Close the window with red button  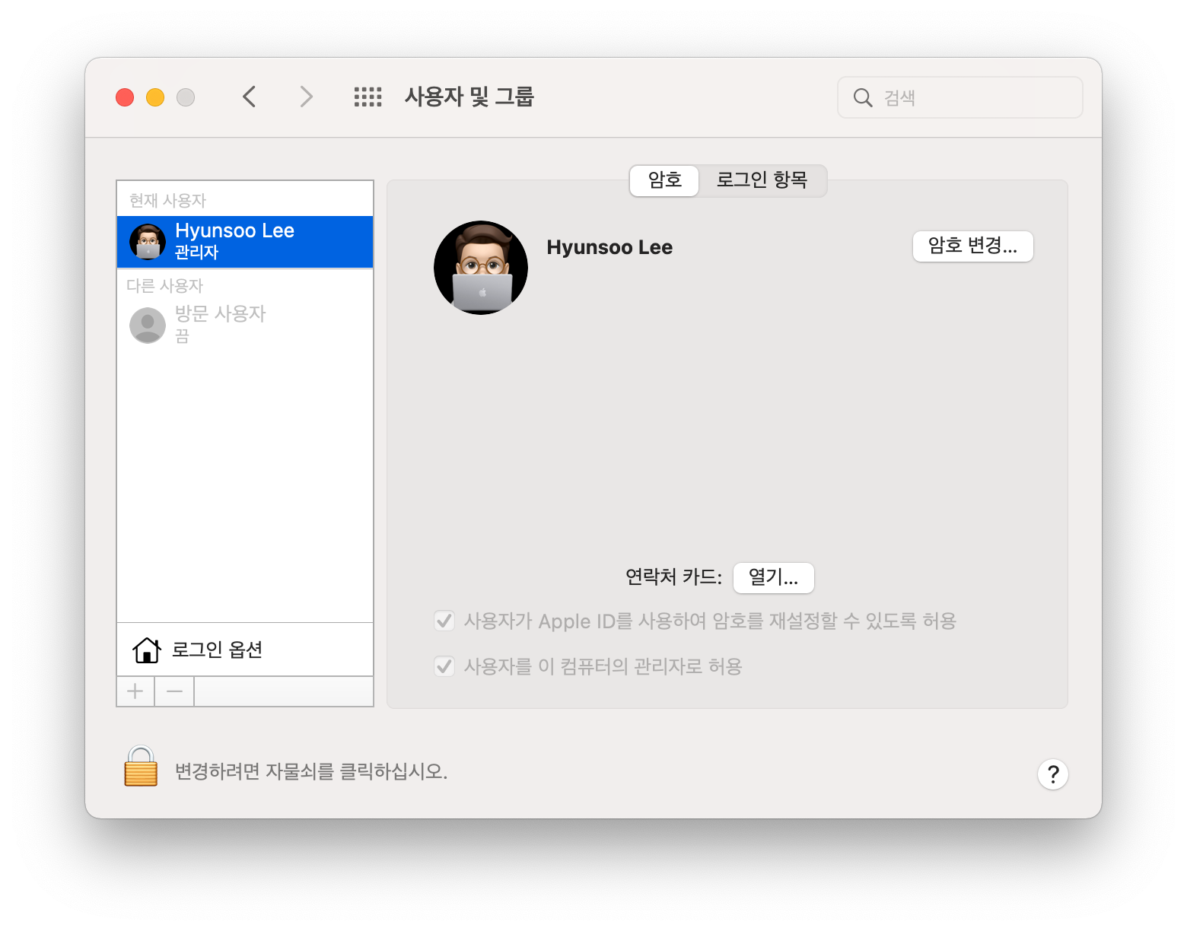(125, 97)
